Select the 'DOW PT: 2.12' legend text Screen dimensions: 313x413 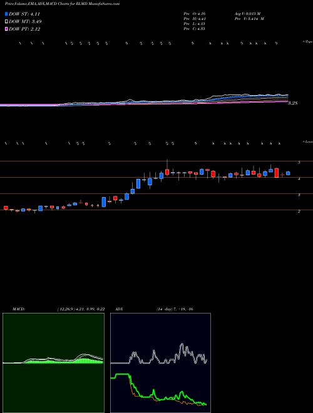[x=24, y=29]
